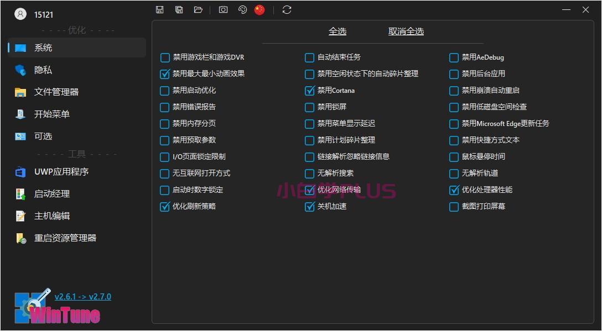602x331 pixels.
Task: Enable 禁用AeDebug checkbox
Action: pyautogui.click(x=454, y=57)
